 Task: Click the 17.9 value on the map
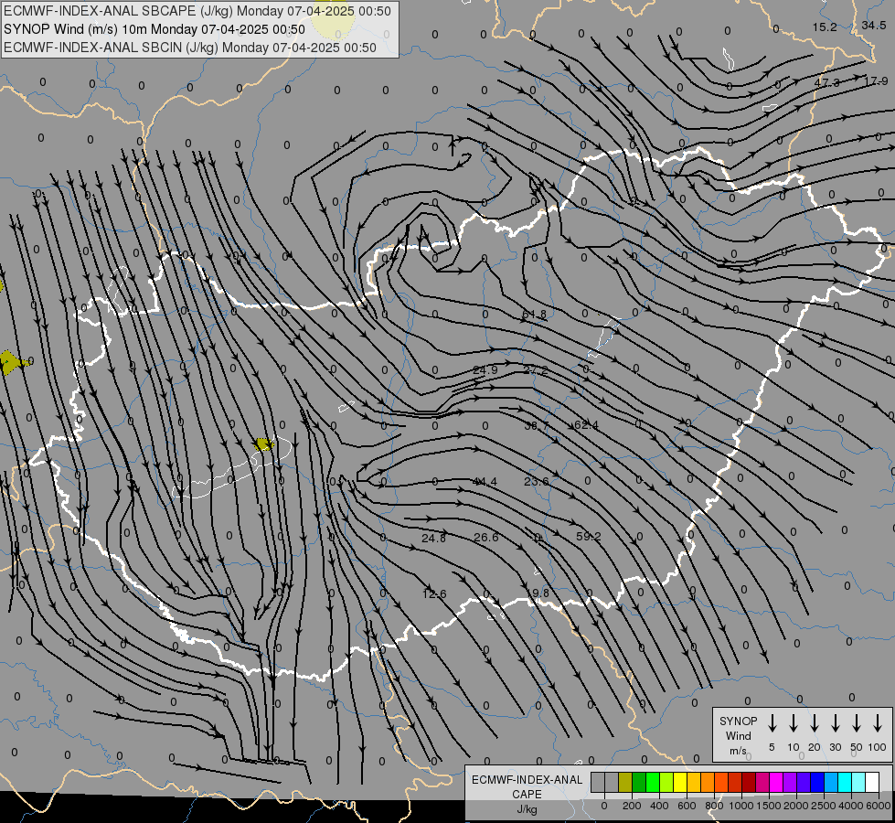tap(876, 81)
